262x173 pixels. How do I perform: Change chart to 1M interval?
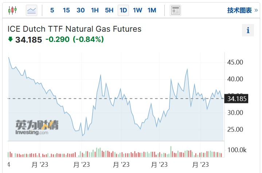coord(152,10)
